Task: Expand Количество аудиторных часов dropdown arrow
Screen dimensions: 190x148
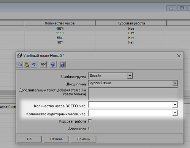Action: click(175, 113)
